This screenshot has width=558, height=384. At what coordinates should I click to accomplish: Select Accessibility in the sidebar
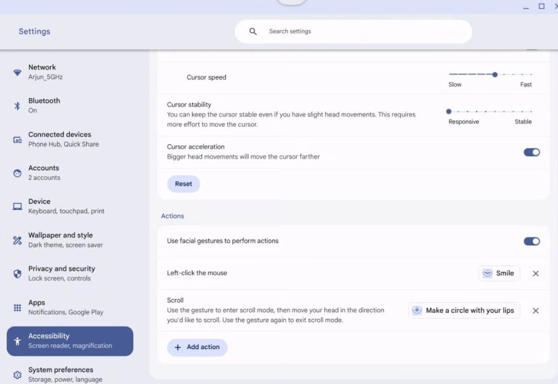click(x=70, y=341)
